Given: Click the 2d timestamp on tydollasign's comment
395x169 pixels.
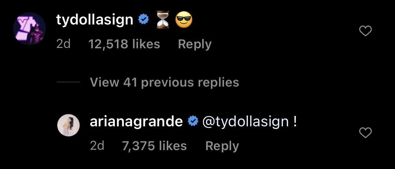Looking at the screenshot, I should click(64, 44).
